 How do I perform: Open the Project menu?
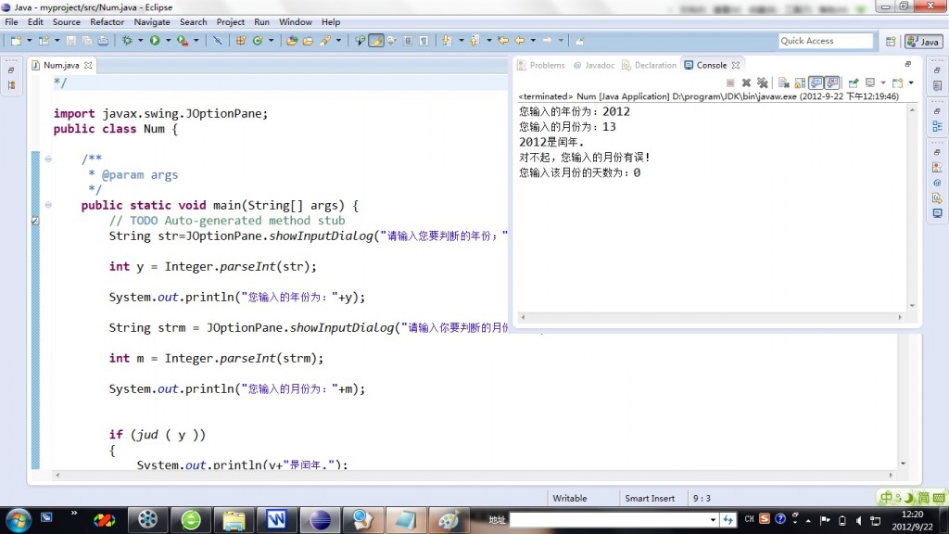point(231,22)
